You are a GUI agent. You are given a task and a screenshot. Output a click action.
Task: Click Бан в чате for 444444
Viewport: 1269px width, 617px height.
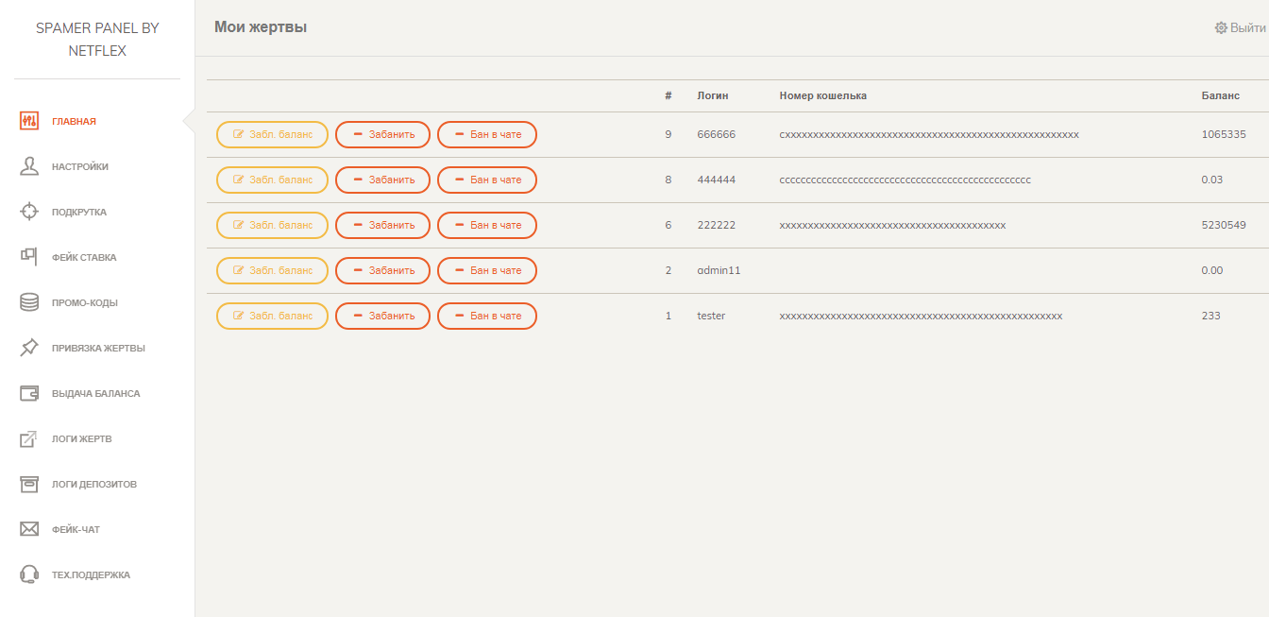click(487, 180)
